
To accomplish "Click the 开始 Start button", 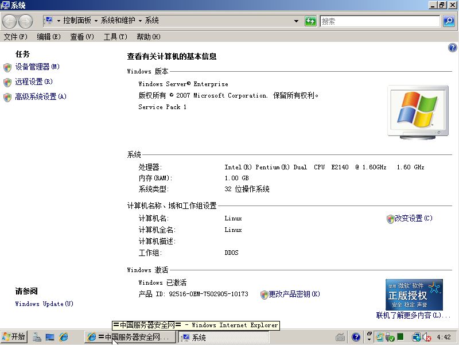I will [14, 337].
